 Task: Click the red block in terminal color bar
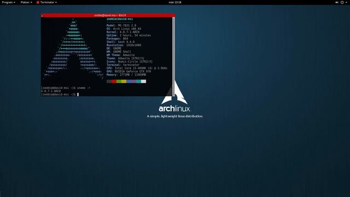[114, 82]
